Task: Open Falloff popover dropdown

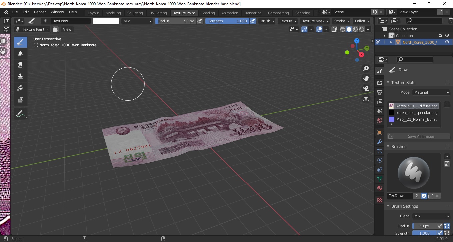Action: click(362, 21)
